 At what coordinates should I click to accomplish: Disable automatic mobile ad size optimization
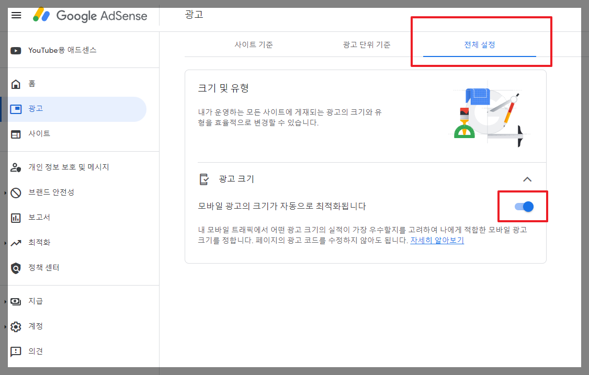coord(523,207)
